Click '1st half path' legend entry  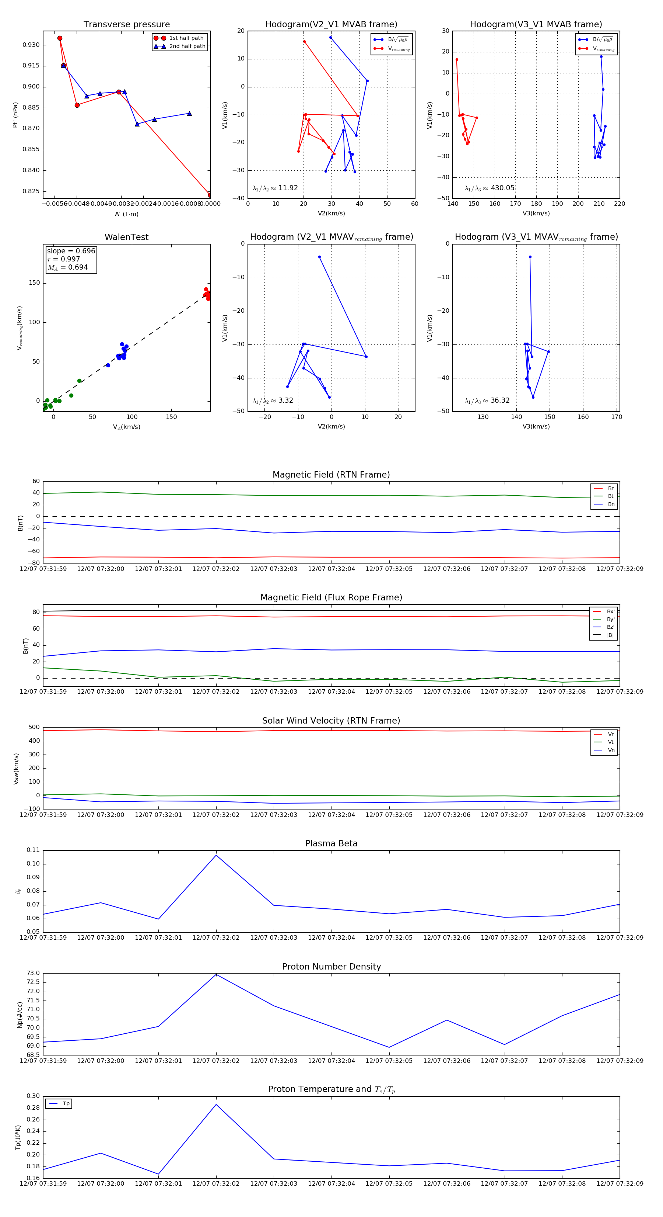click(x=179, y=38)
